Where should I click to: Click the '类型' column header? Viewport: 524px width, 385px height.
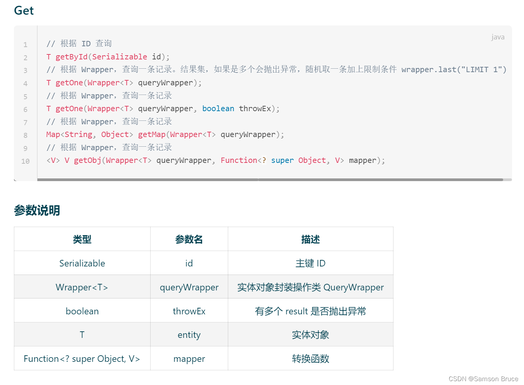click(x=82, y=239)
